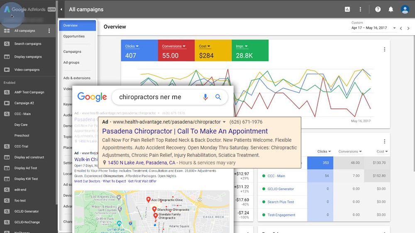Viewport: 415px width, 233px height.
Task: Select the Display KW Test campaign
Action: pyautogui.click(x=26, y=179)
